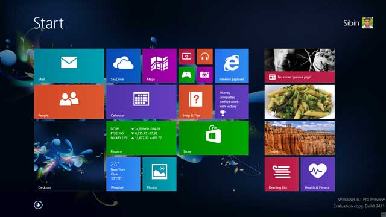
Task: Open the Weather tile for New York
Action: coord(123,174)
